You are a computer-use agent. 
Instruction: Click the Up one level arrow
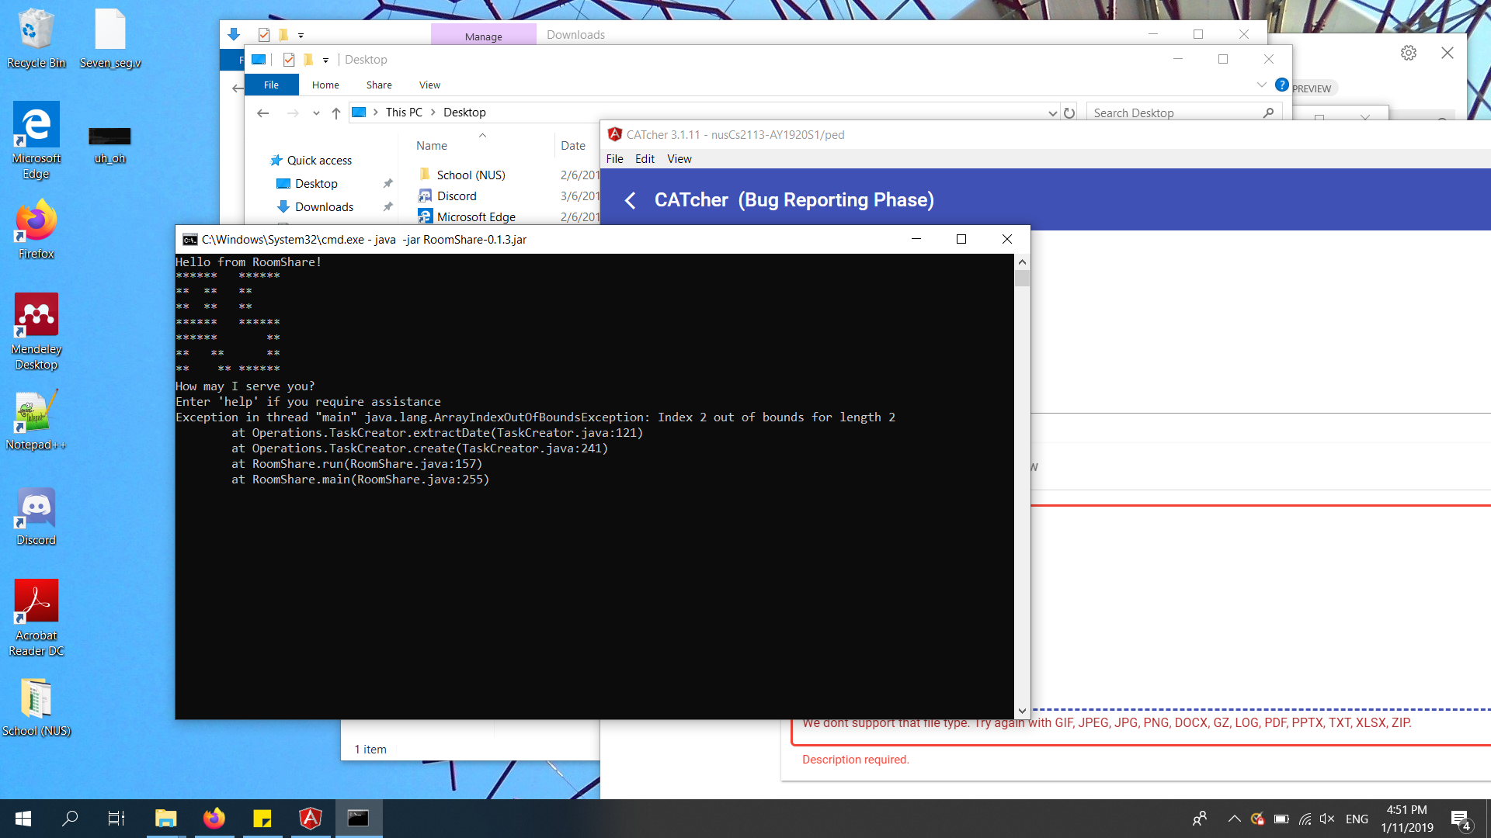(x=335, y=113)
